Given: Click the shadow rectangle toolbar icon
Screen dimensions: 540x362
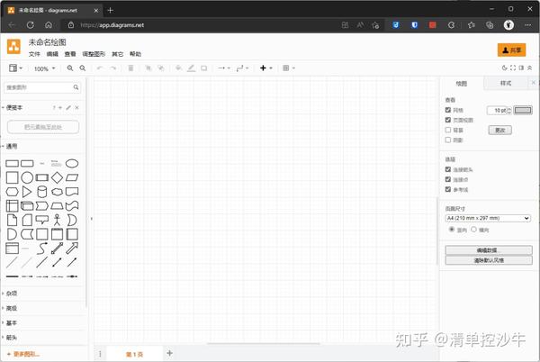Looking at the screenshot, I should [x=204, y=68].
